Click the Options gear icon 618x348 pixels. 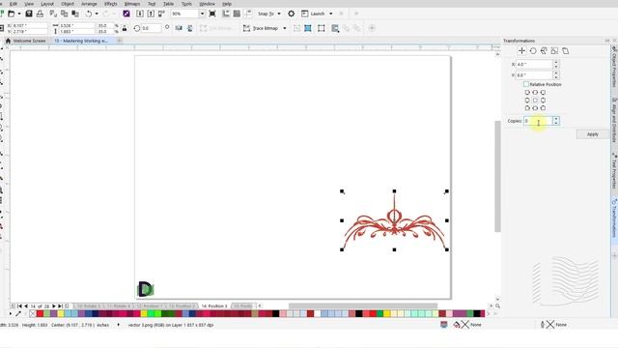click(x=292, y=14)
